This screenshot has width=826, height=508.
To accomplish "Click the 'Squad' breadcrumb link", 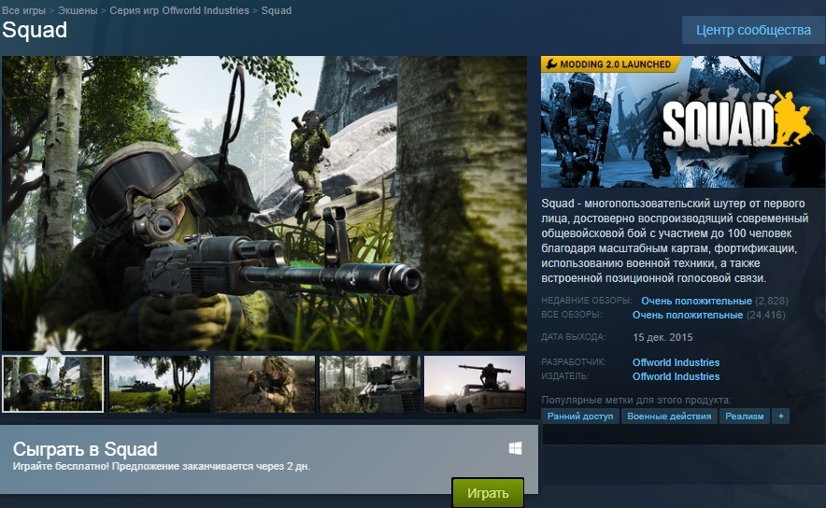I will click(276, 10).
